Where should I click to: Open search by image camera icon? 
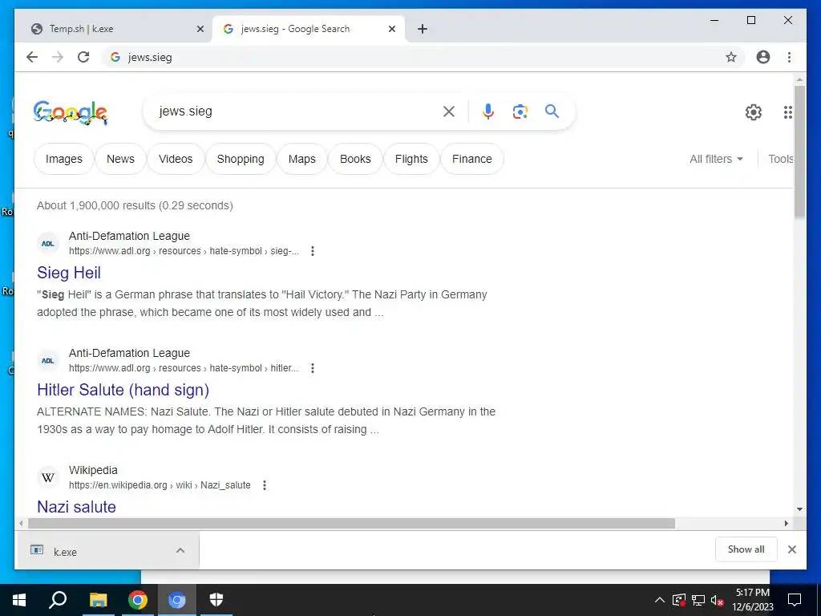pos(520,111)
